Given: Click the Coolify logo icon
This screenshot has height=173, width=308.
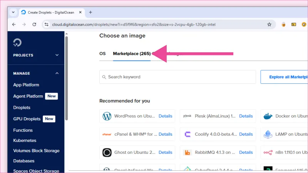Looking at the screenshot, I should click(x=187, y=134).
